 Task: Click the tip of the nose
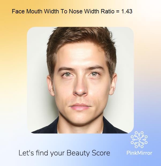(80, 91)
